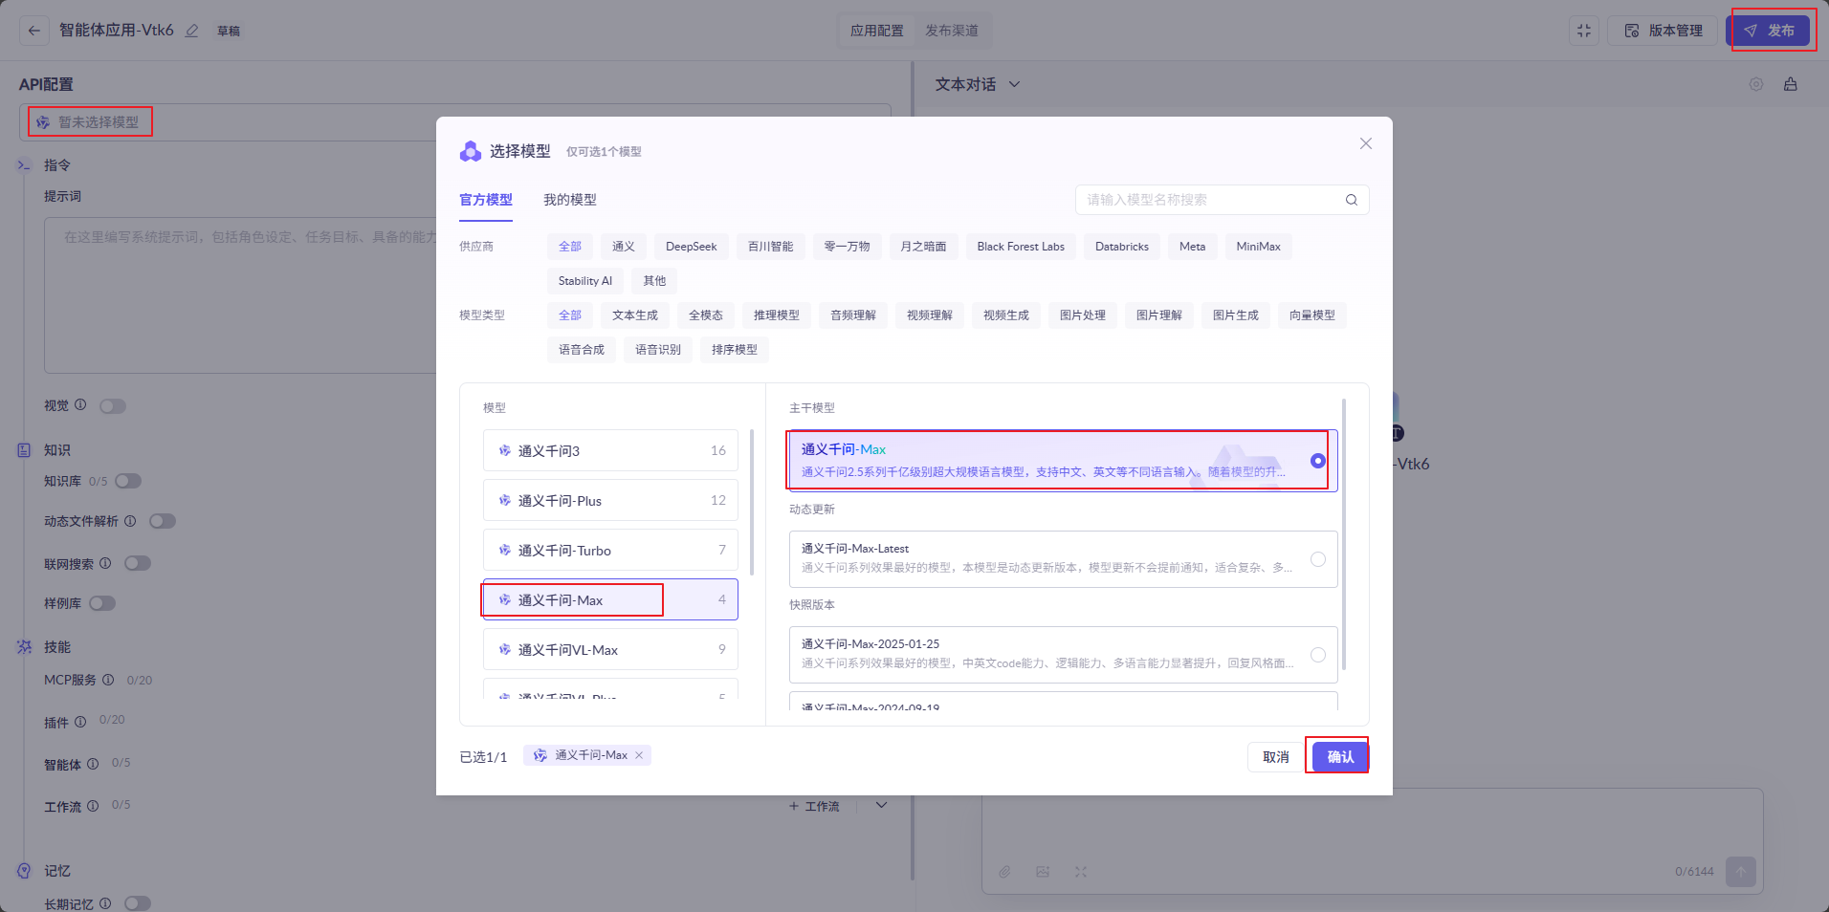Screen dimensions: 1829x912
Task: Click the settings icon in 文本对话 header
Action: pyautogui.click(x=1756, y=84)
